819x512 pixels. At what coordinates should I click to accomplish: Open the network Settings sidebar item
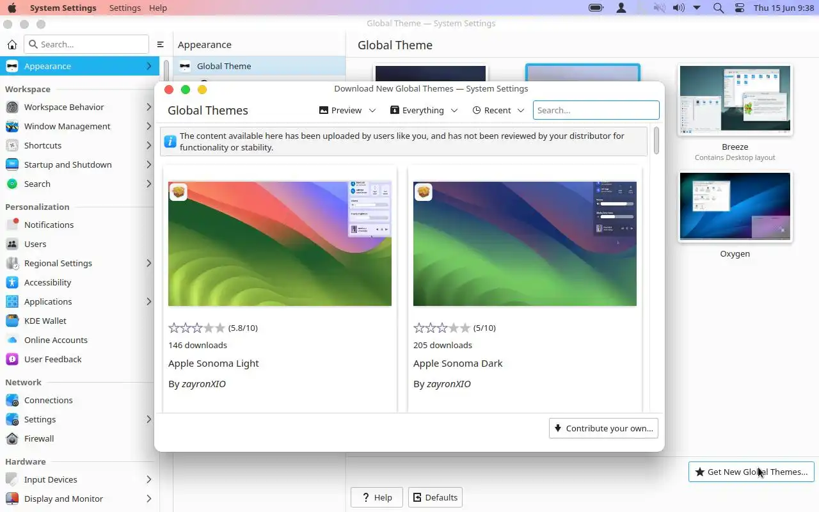(x=79, y=419)
